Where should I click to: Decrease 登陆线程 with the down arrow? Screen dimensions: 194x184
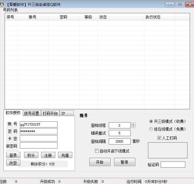[x=133, y=127]
